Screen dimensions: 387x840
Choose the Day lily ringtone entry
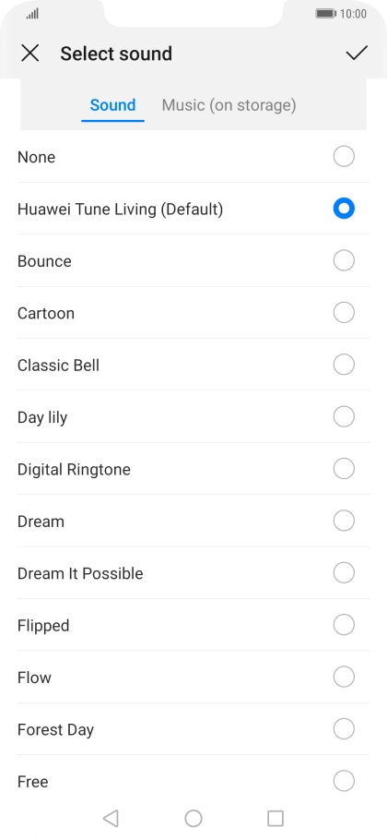point(193,417)
